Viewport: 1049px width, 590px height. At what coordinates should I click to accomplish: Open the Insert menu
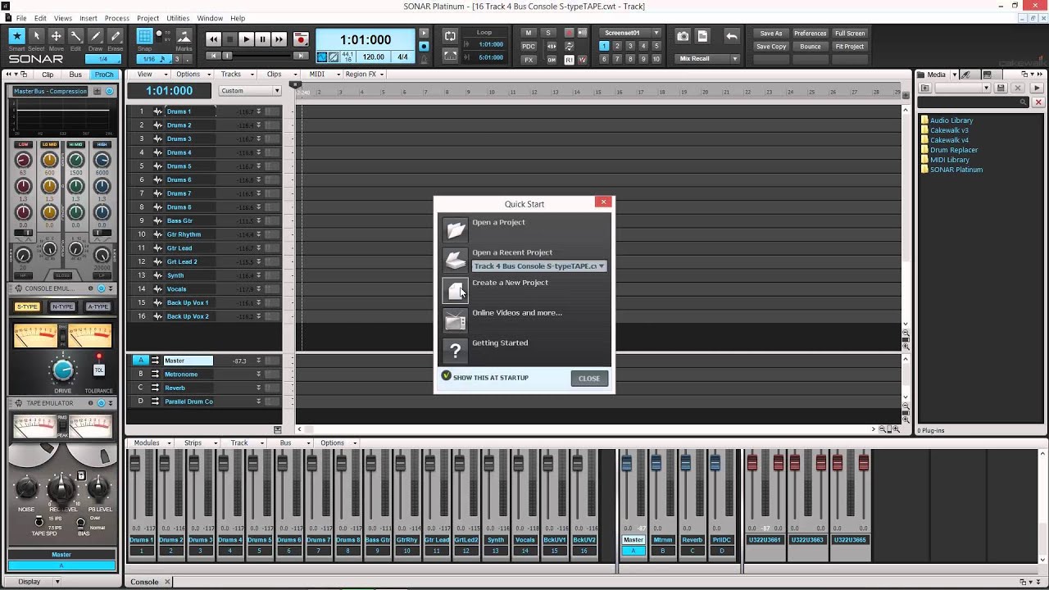(x=88, y=18)
